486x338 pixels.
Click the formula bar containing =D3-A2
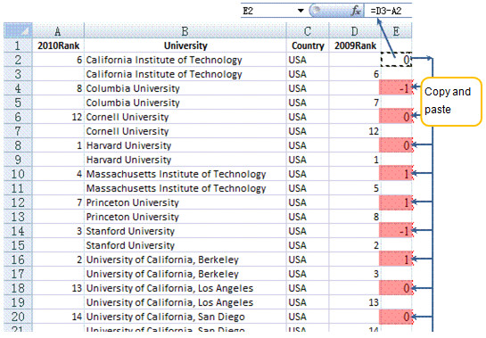(x=388, y=11)
